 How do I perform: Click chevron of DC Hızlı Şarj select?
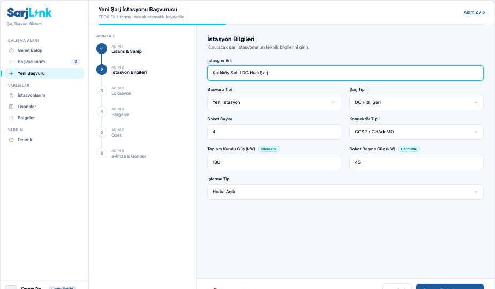tap(476, 103)
